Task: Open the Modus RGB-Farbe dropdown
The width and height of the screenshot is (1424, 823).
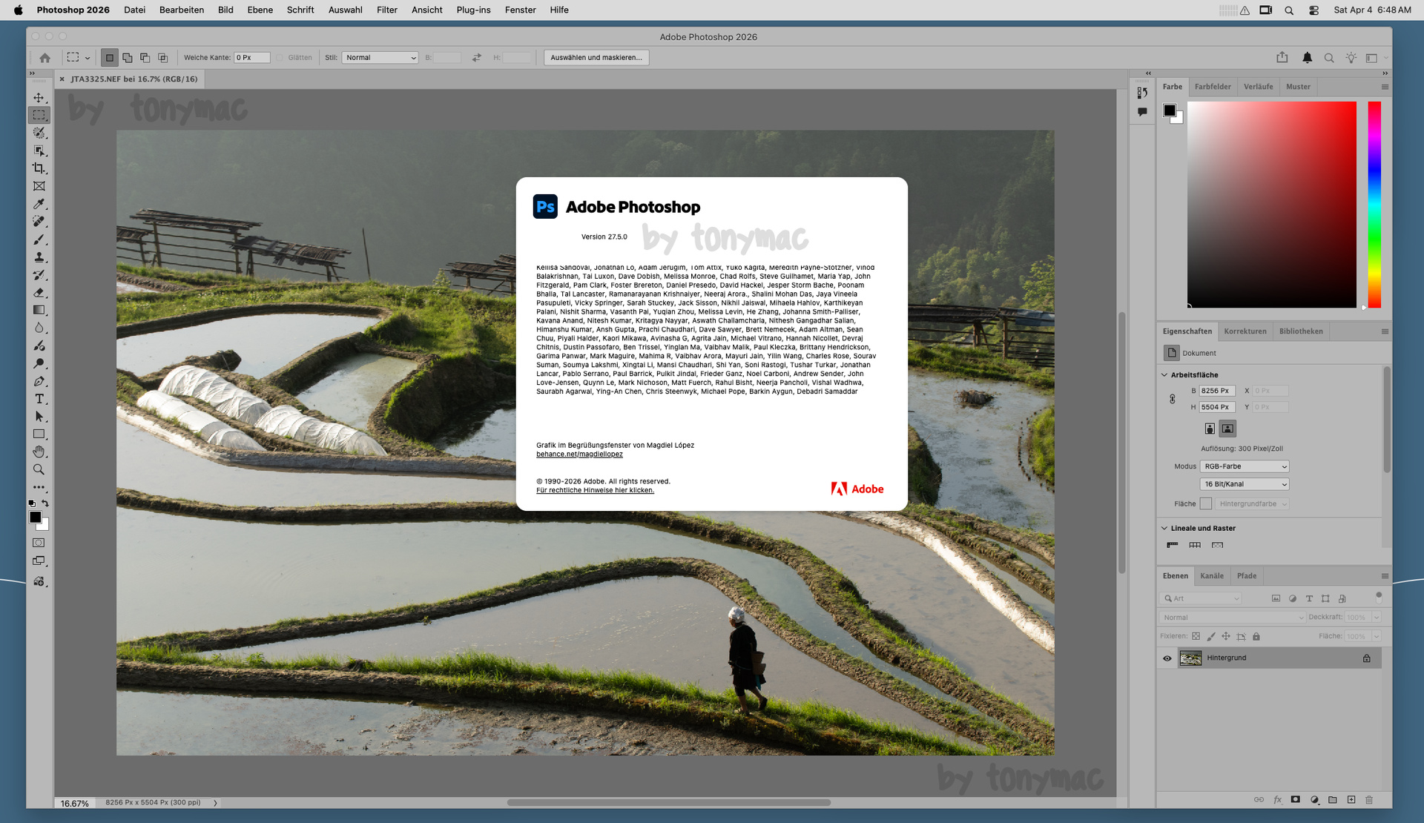Action: click(1244, 466)
